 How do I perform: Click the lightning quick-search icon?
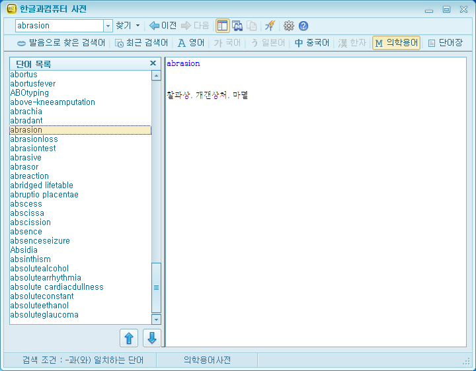270,26
